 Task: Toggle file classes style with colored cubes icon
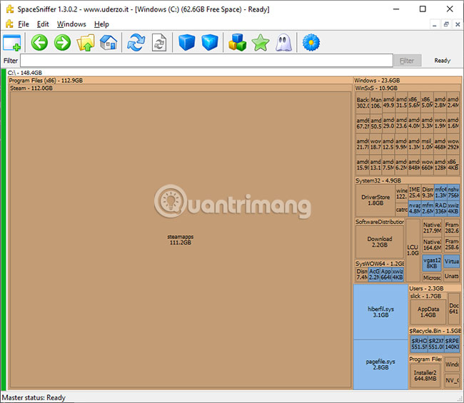237,43
